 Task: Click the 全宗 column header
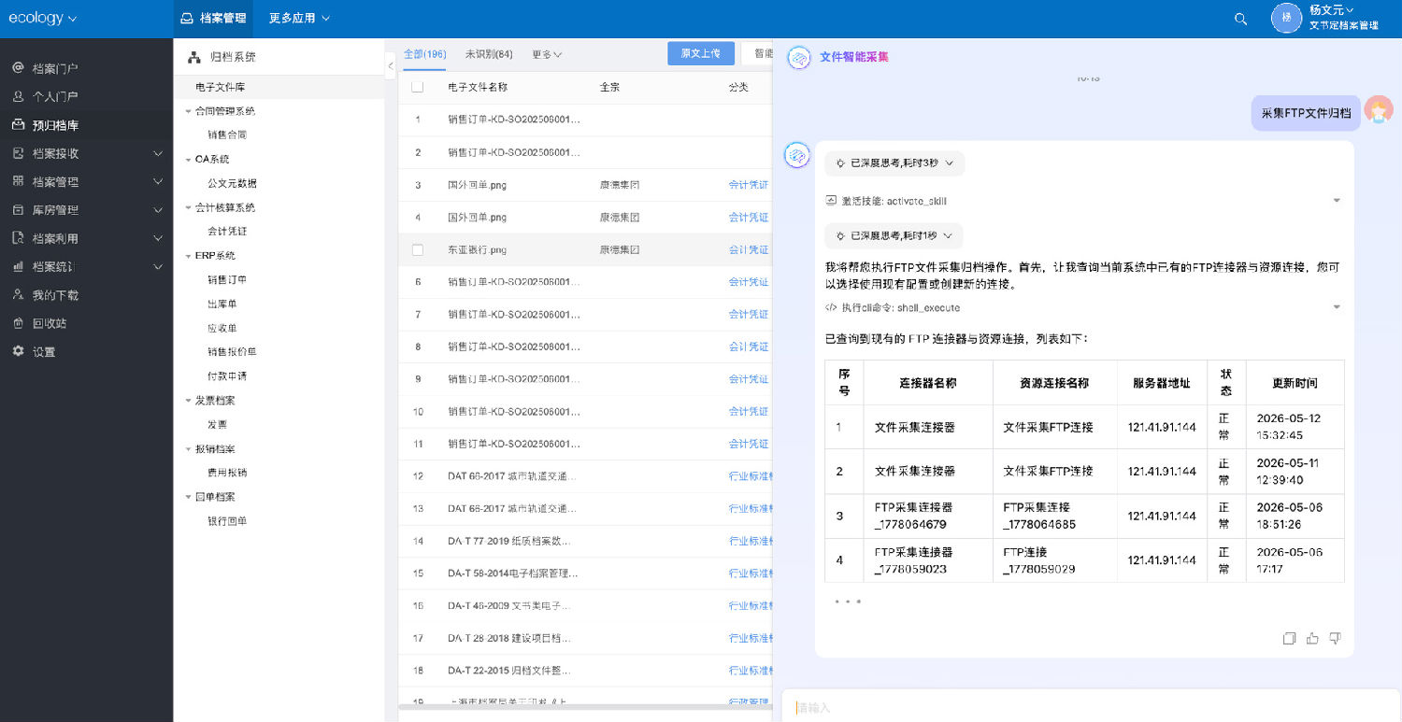pyautogui.click(x=609, y=87)
